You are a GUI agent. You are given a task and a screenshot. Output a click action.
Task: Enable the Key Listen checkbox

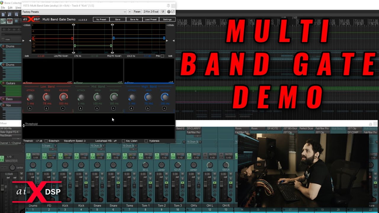point(123,141)
